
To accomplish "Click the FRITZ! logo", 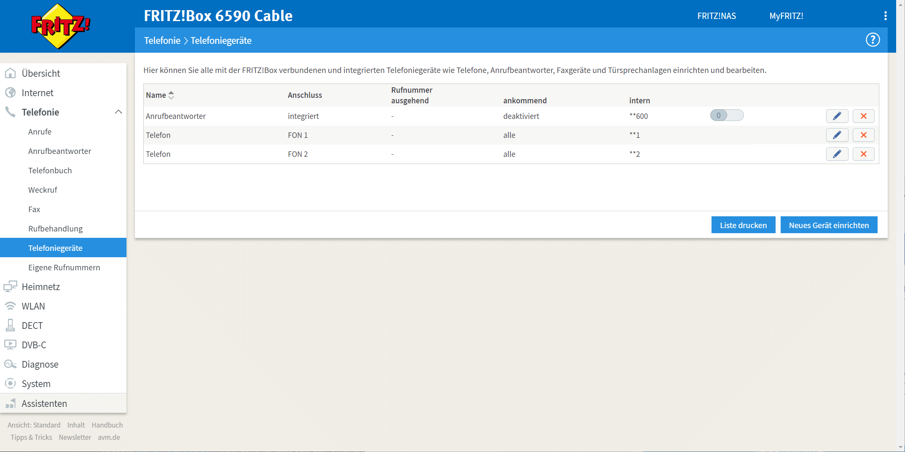I will pyautogui.click(x=61, y=26).
